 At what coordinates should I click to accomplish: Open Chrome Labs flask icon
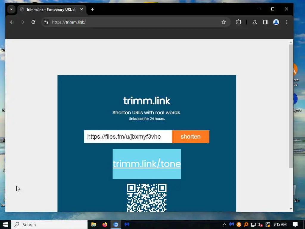[255, 22]
